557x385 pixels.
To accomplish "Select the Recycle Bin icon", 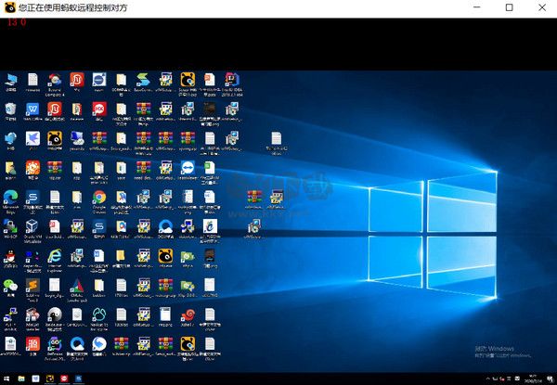I will coord(10,109).
